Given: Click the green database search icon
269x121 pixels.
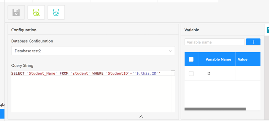Looking at the screenshot, I should click(x=36, y=12).
